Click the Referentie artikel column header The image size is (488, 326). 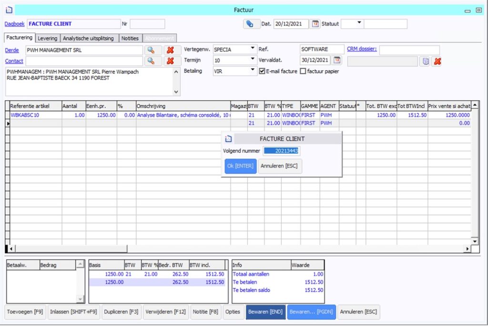tap(36, 106)
